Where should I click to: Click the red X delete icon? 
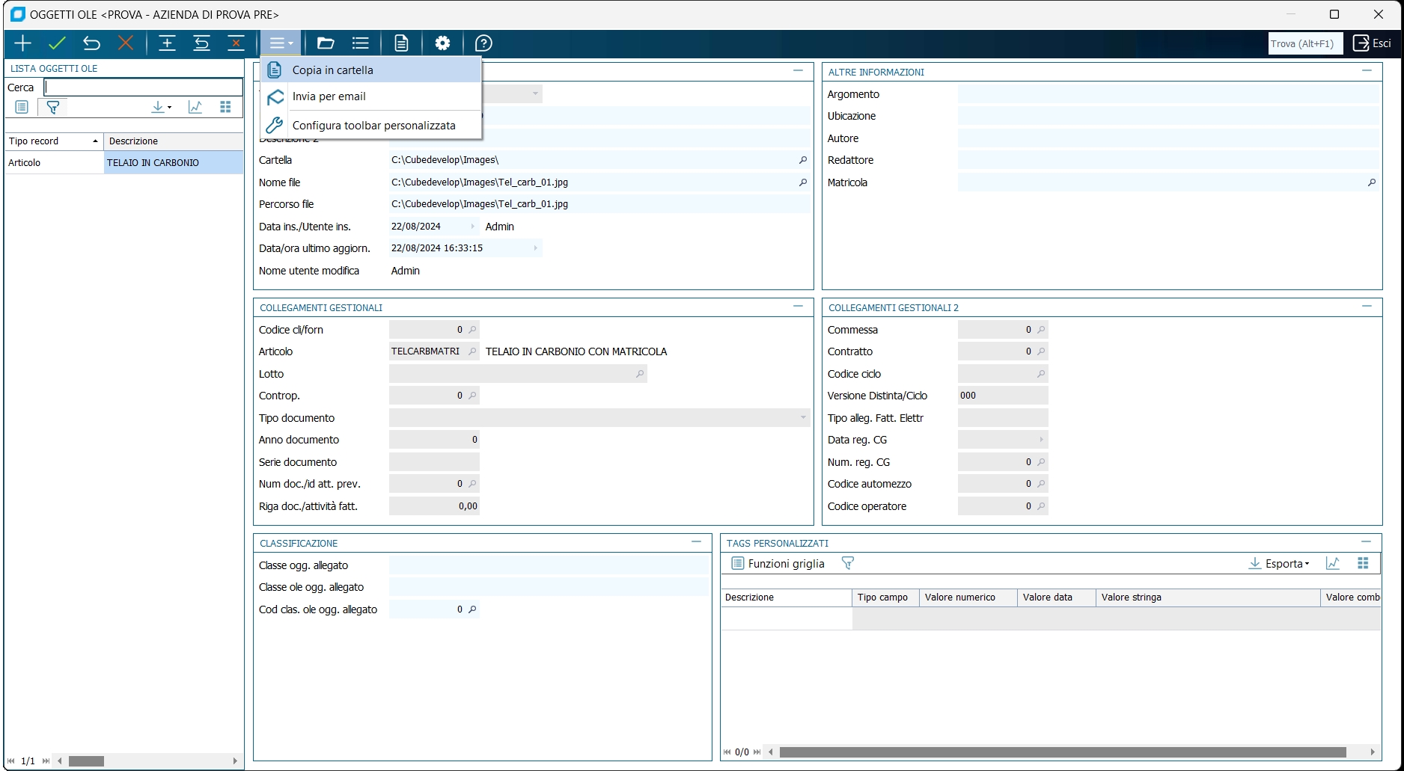[126, 43]
